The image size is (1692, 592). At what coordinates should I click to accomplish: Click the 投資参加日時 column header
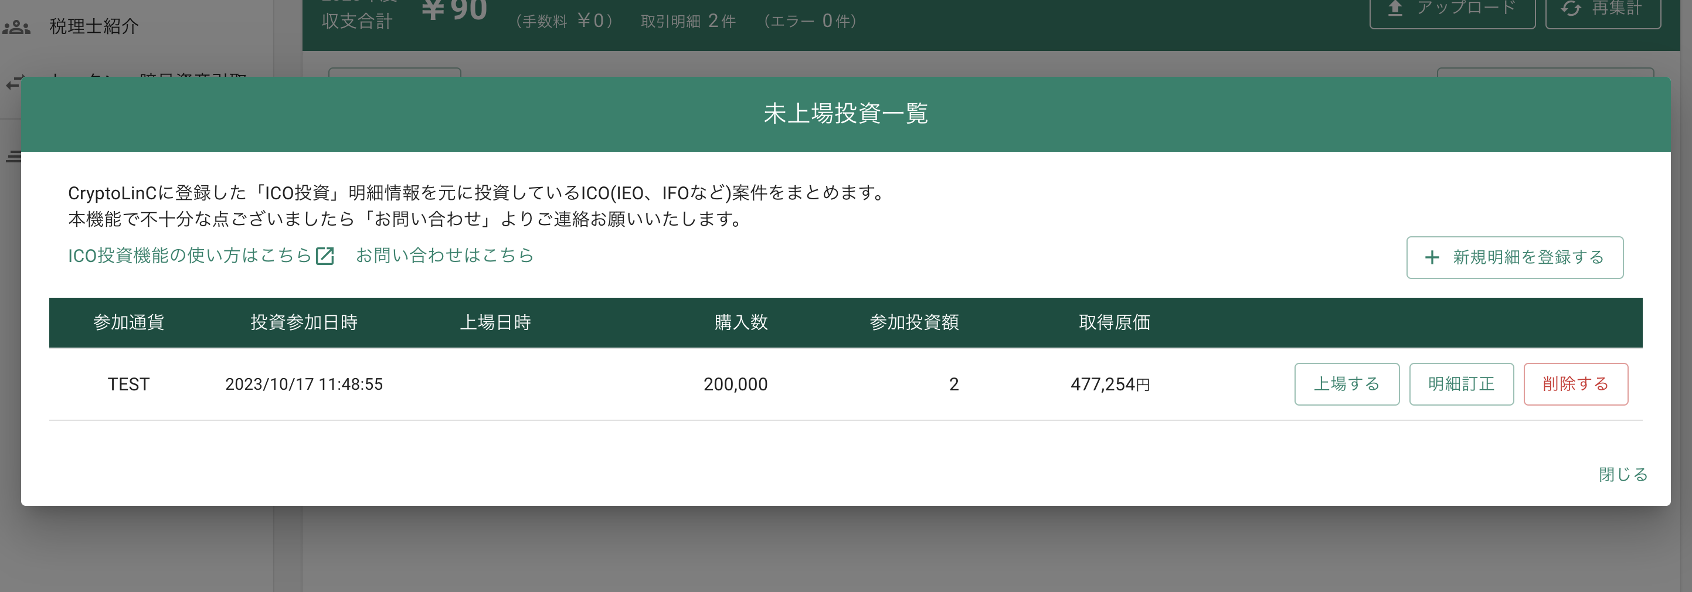pyautogui.click(x=304, y=322)
